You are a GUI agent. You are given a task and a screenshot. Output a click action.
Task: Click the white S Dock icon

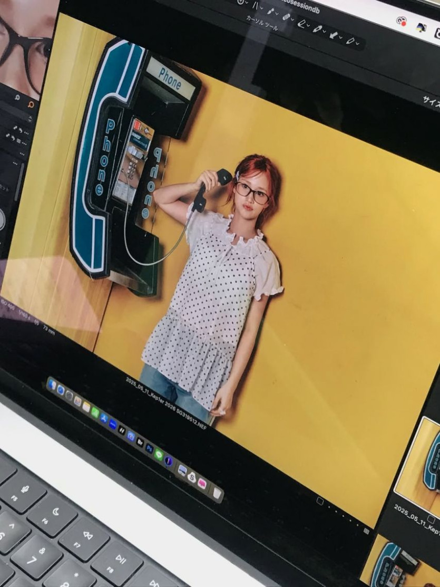click(192, 477)
